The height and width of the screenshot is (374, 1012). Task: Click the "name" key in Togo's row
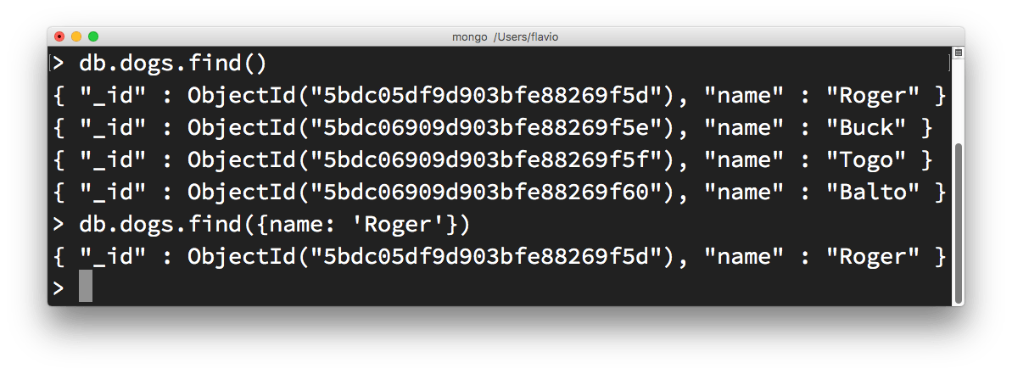coord(742,160)
